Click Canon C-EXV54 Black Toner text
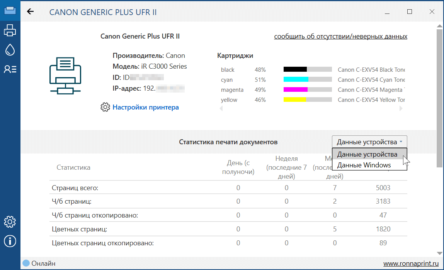The height and width of the screenshot is (270, 444). click(x=371, y=69)
